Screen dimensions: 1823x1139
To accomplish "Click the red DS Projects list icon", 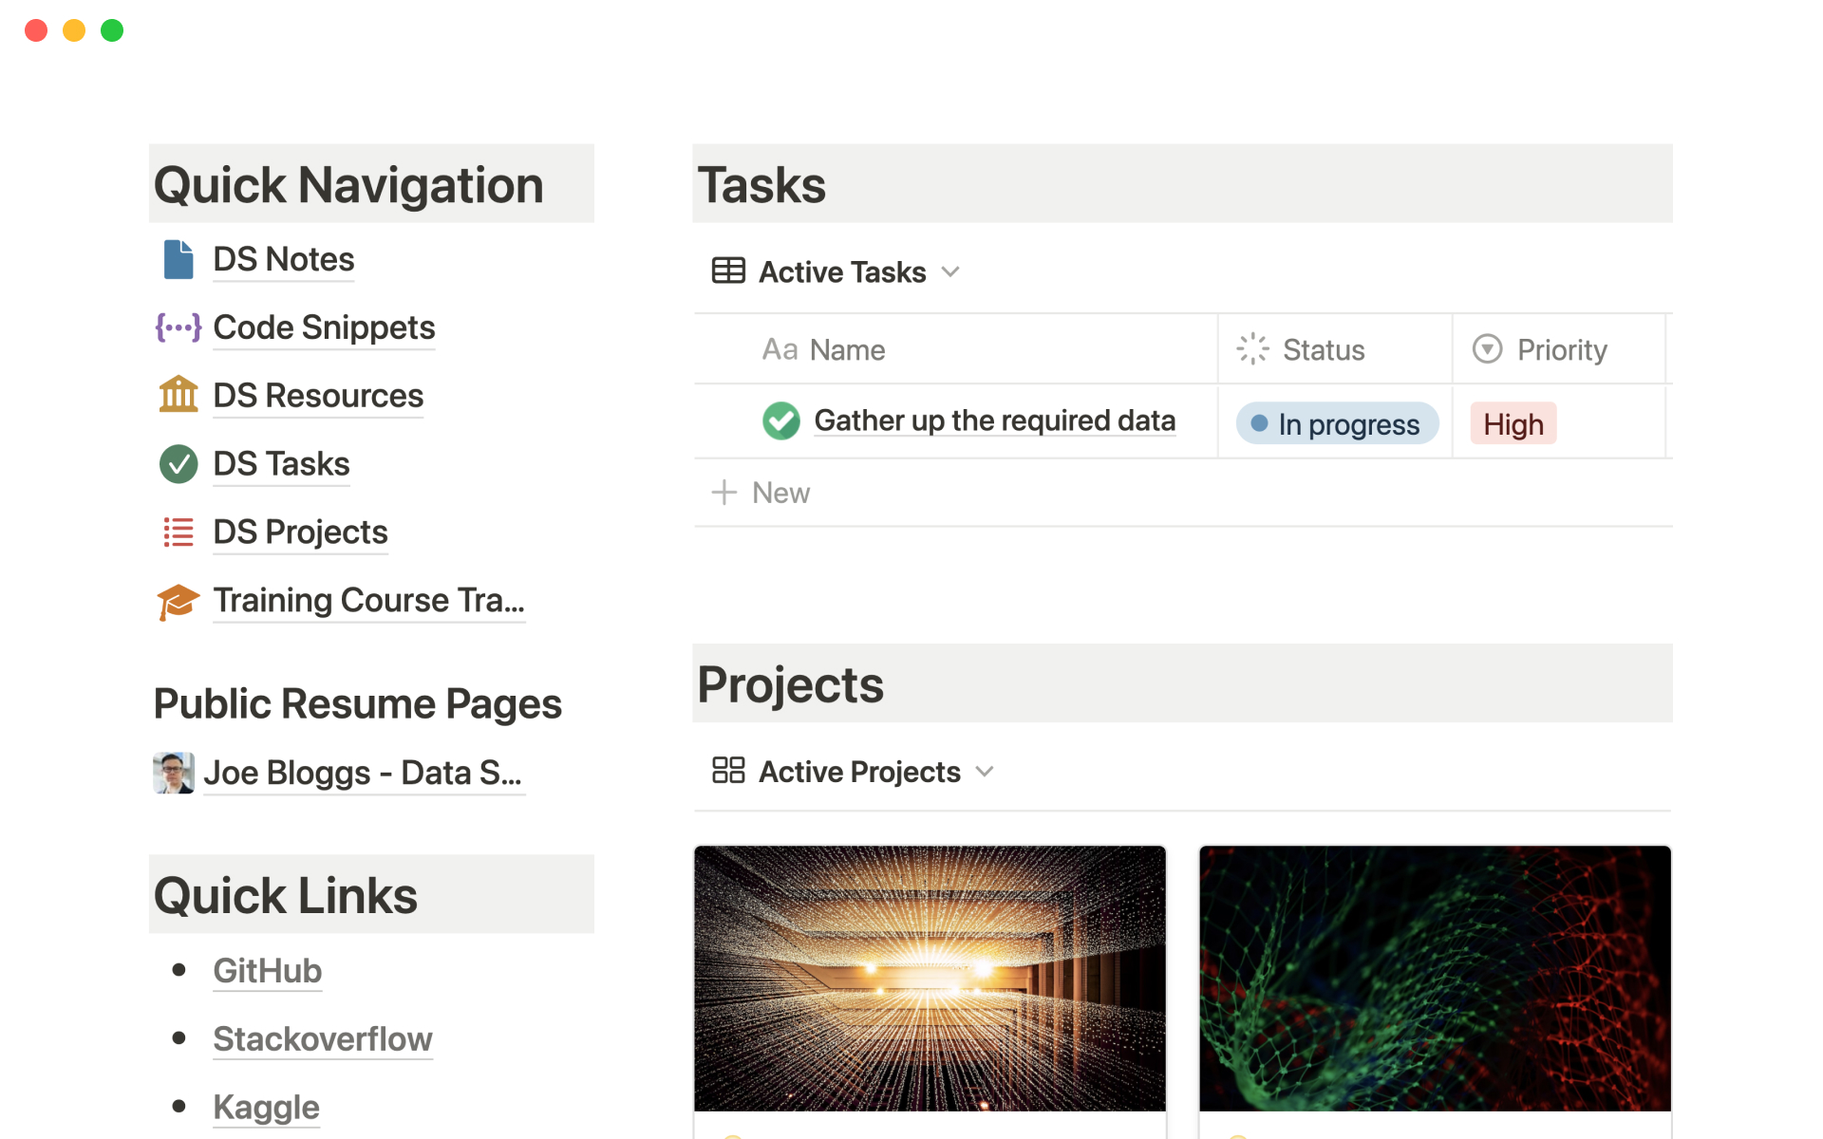I will coord(178,532).
